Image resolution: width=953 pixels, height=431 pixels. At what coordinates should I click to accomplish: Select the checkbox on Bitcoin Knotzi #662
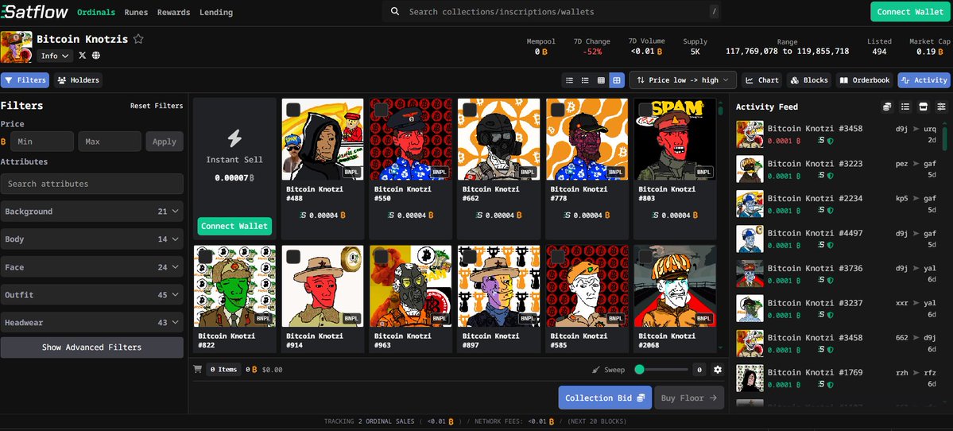click(469, 110)
